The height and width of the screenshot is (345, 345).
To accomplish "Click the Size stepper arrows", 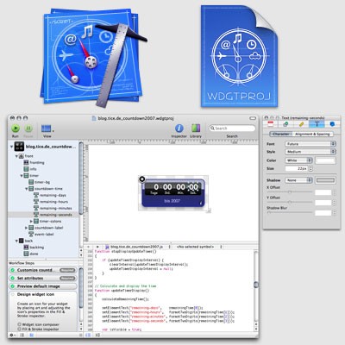I will (310, 169).
